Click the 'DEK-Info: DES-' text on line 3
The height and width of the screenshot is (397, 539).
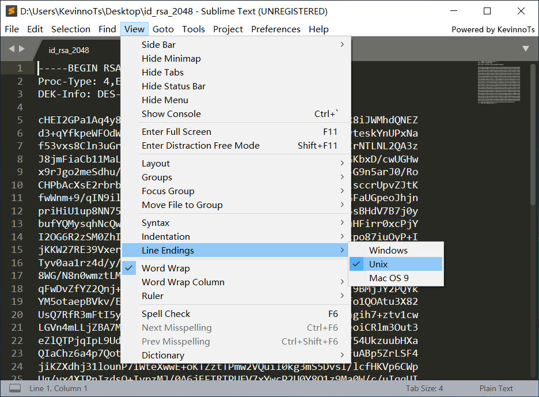(x=79, y=94)
